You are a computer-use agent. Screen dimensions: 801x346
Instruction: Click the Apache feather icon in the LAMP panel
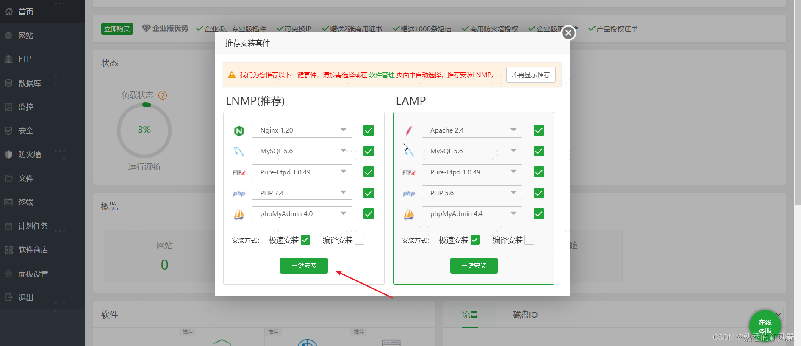(409, 130)
